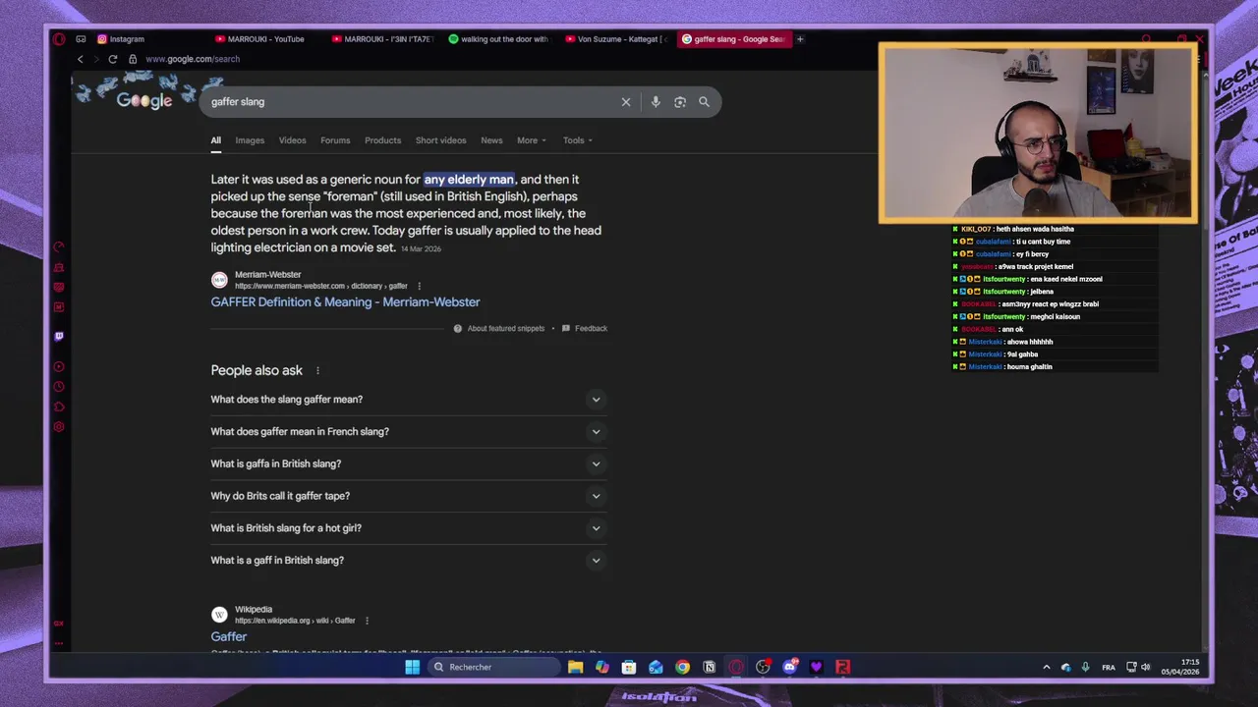The width and height of the screenshot is (1258, 707).
Task: Open Copilot from the taskbar
Action: 602,668
